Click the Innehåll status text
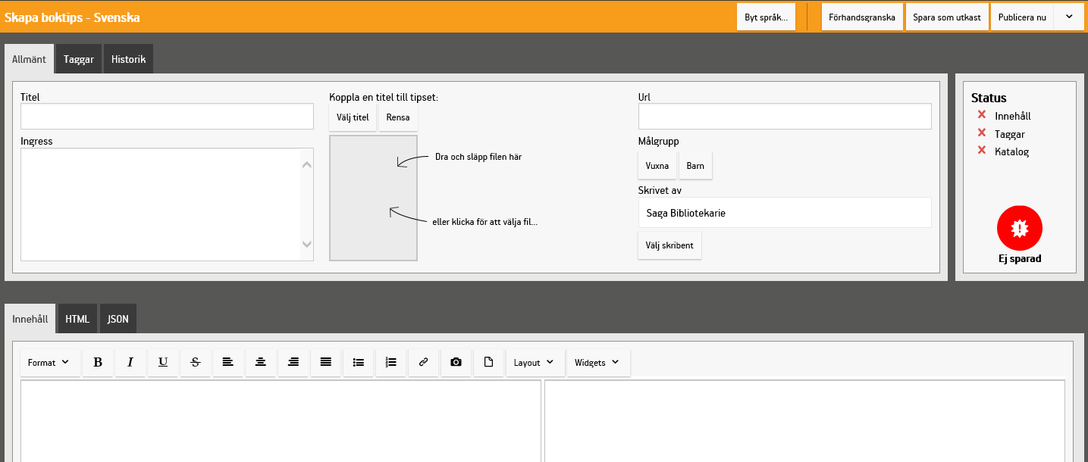 pos(1012,116)
